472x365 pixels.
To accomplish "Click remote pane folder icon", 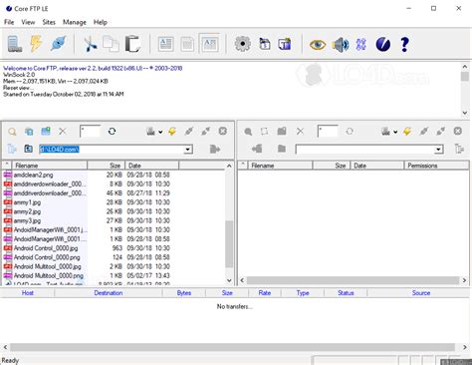I will pyautogui.click(x=282, y=149).
